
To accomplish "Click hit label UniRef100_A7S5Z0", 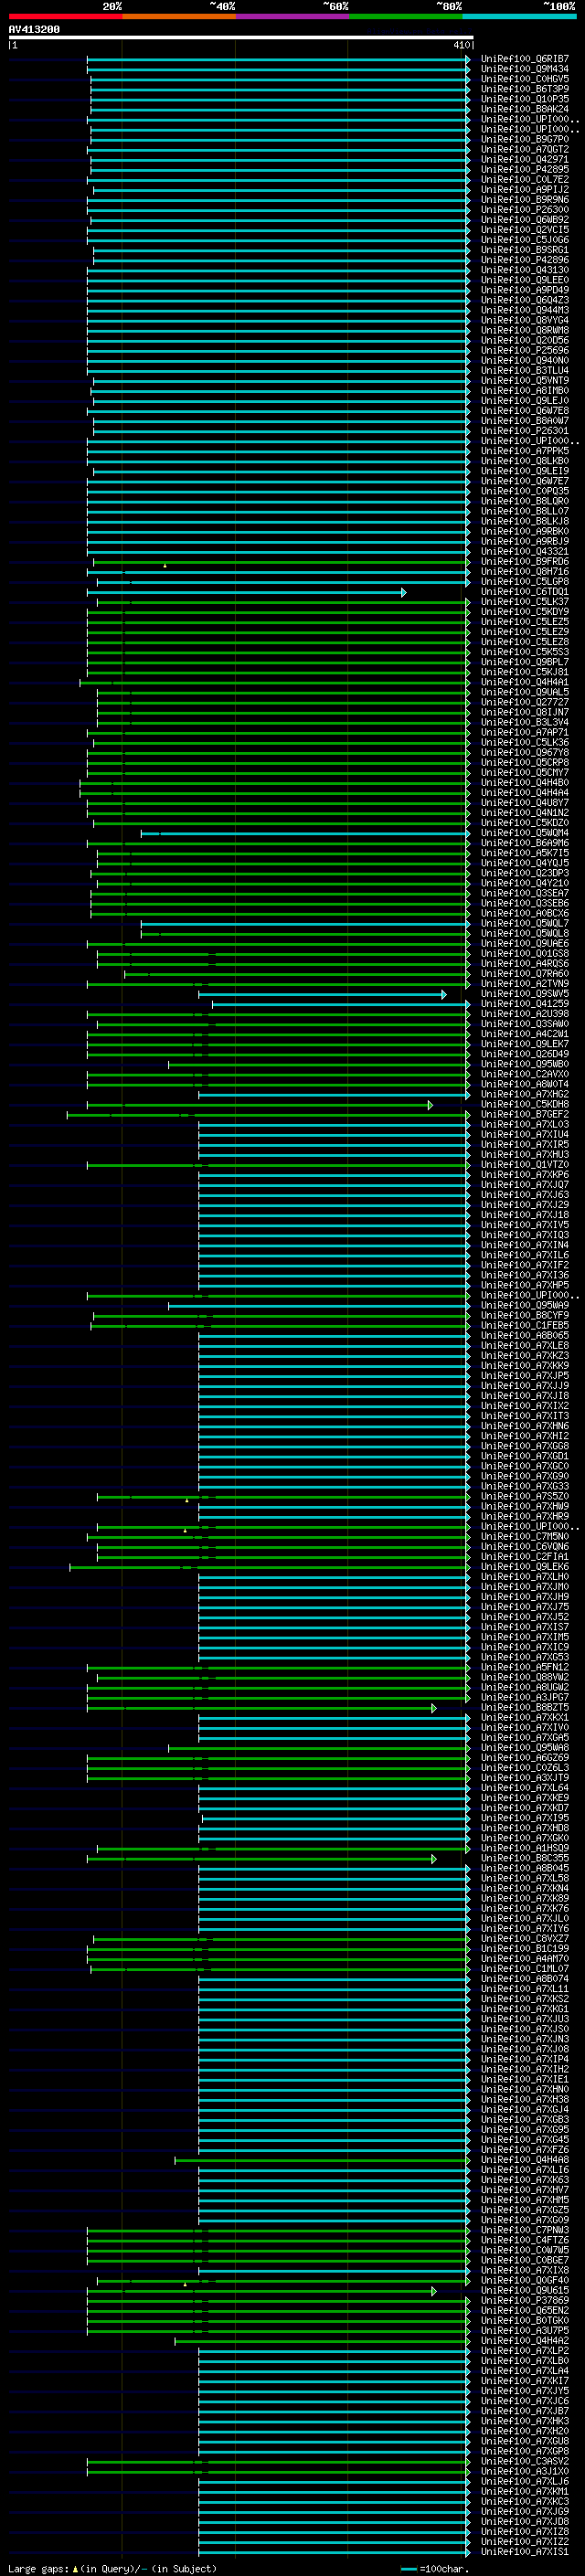I will [525, 1496].
